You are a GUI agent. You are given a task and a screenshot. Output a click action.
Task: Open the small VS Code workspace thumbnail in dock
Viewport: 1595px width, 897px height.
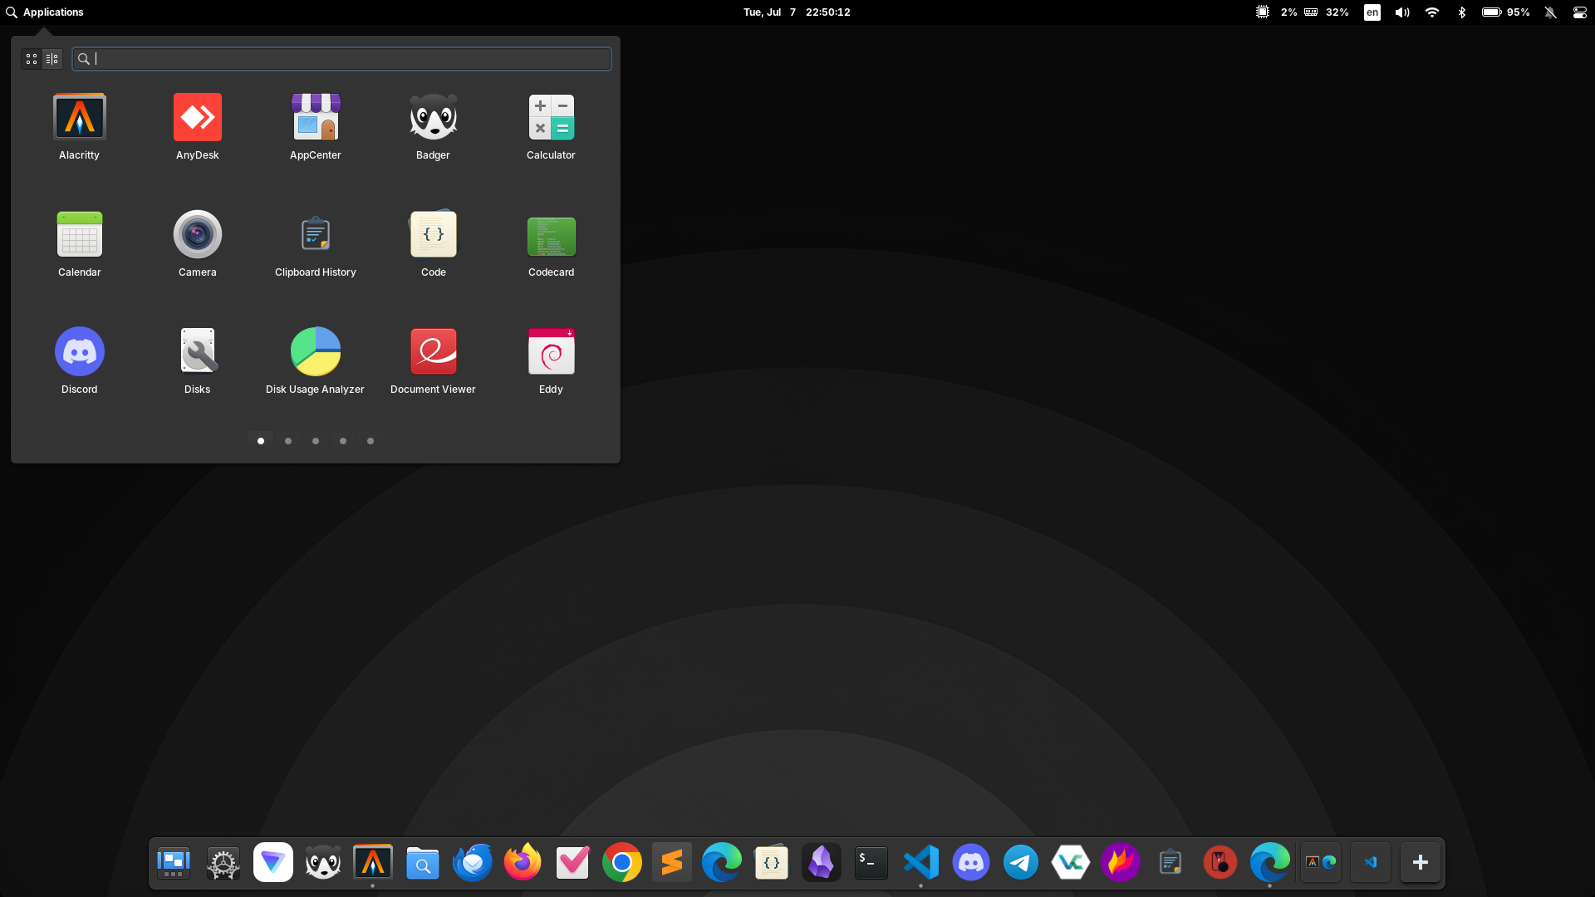point(1371,863)
